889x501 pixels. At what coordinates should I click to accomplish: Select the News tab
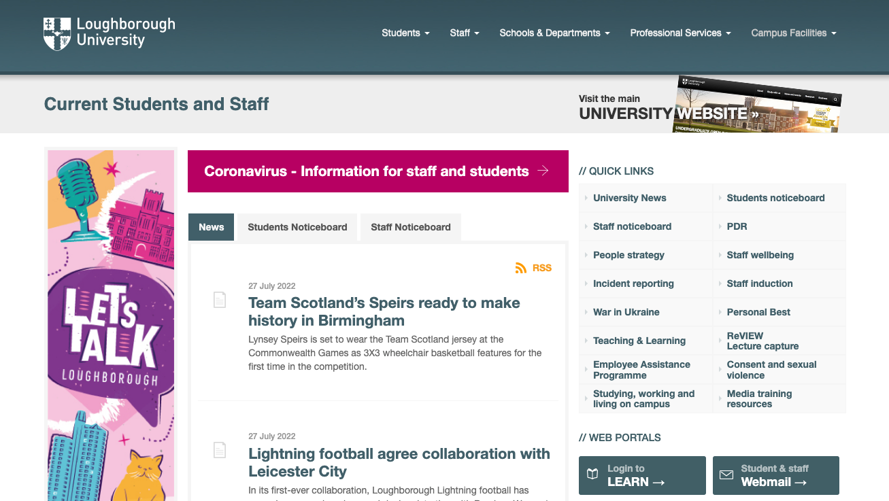tap(211, 227)
